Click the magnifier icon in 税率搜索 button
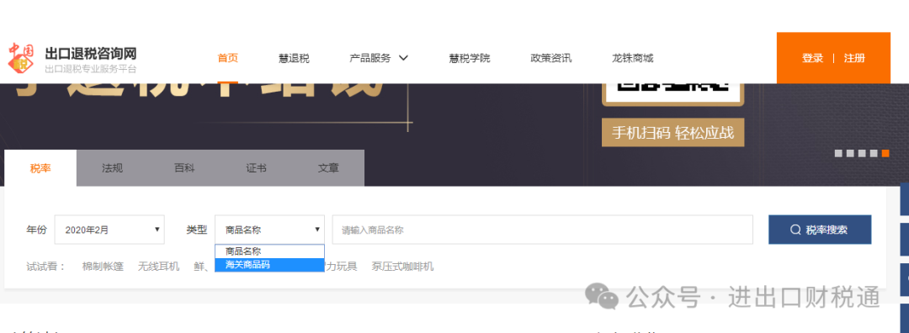 (795, 230)
